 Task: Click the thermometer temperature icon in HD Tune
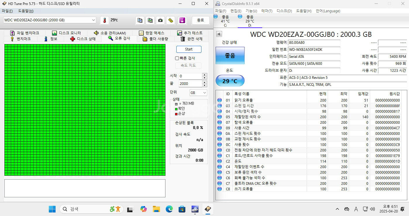coord(104,20)
